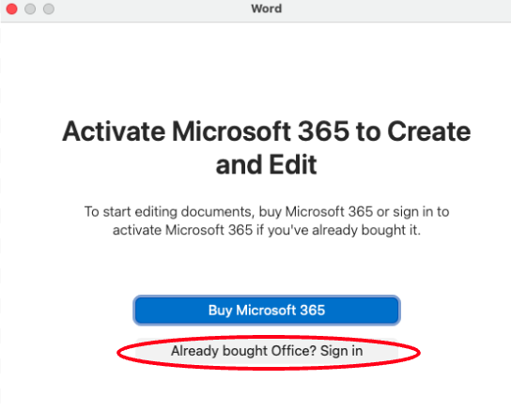Click "Sign in" words on the bottom button
The image size is (511, 411).
(342, 351)
